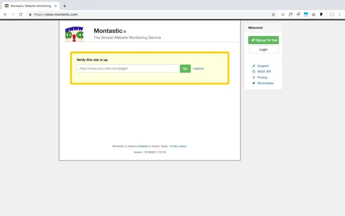The height and width of the screenshot is (216, 345).
Task: Click the f? extension icon
Action: [x=291, y=14]
